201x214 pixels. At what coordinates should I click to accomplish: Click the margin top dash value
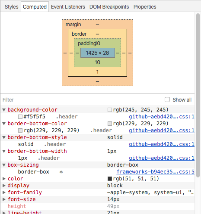pos(97,25)
